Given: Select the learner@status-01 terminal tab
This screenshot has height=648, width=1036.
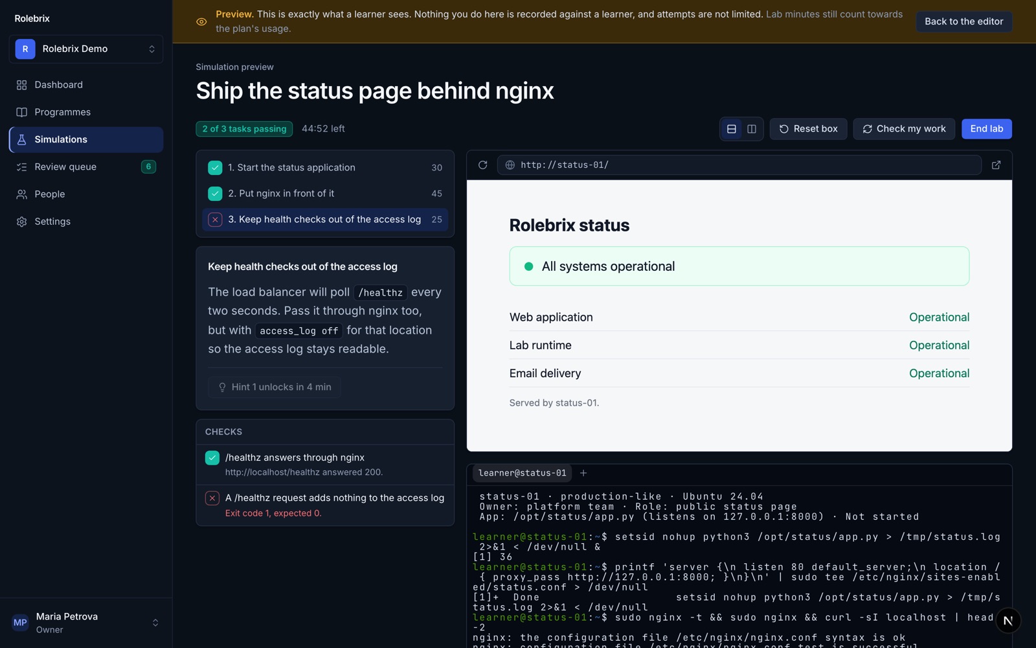Looking at the screenshot, I should (523, 473).
